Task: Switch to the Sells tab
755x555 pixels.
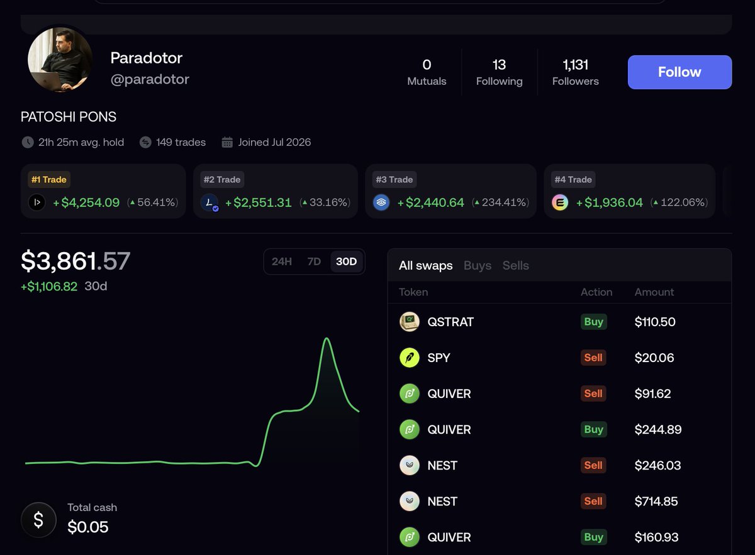Action: [516, 265]
